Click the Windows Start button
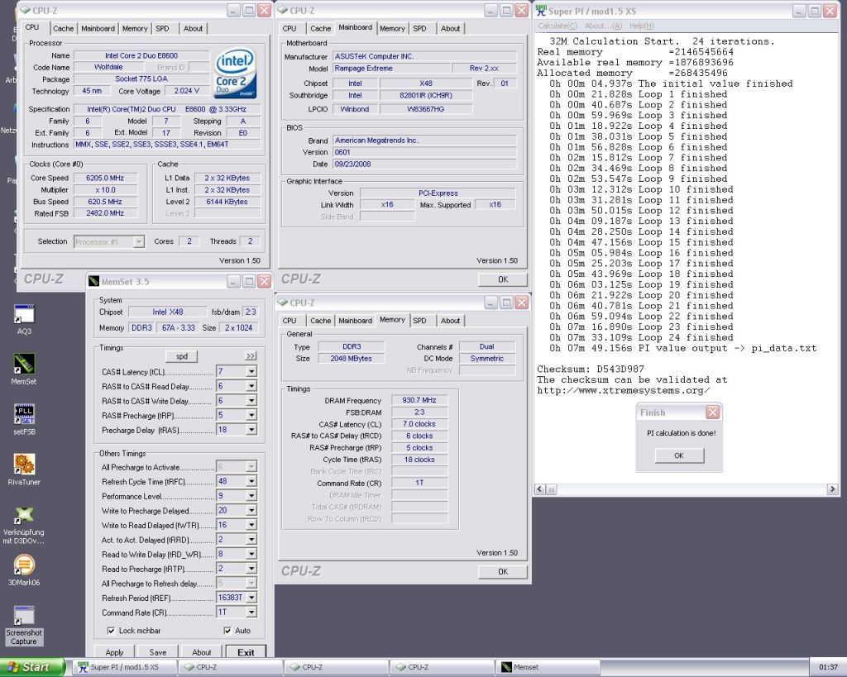Screen dimensions: 847x677 [x=32, y=667]
